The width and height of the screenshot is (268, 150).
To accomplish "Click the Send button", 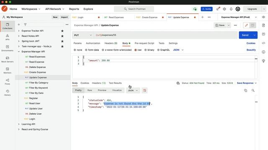I will click(x=245, y=35).
